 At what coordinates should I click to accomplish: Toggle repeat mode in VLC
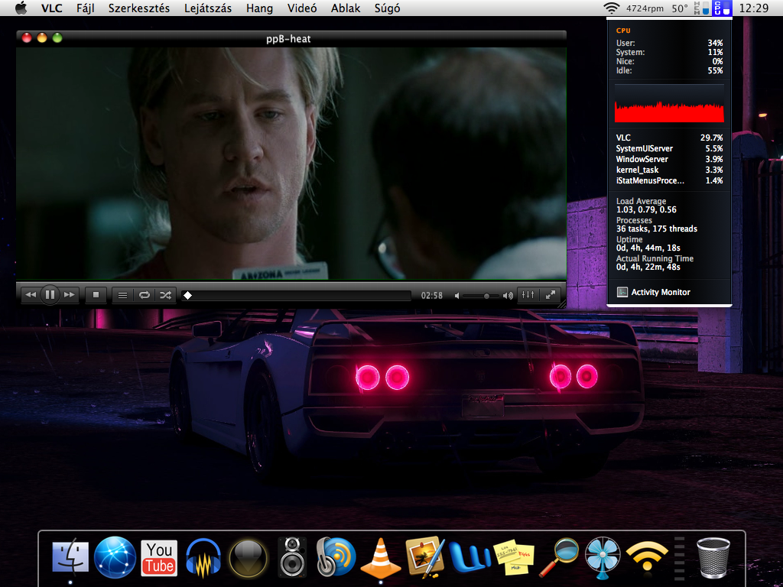145,295
